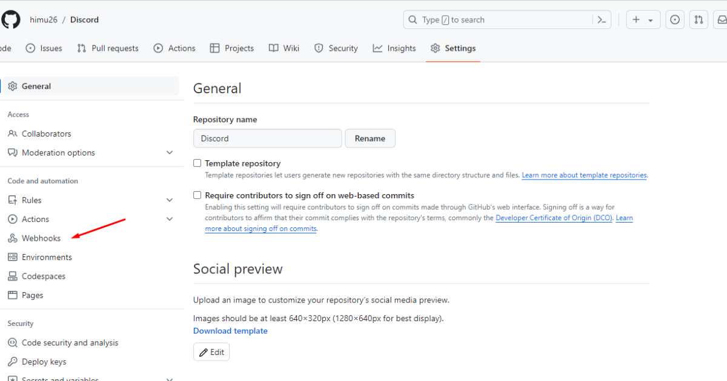Click the himu26 owner link
Screen dimensions: 727x381
click(x=44, y=20)
